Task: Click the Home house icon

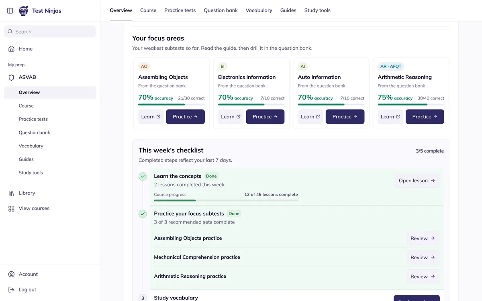Action: (x=11, y=49)
